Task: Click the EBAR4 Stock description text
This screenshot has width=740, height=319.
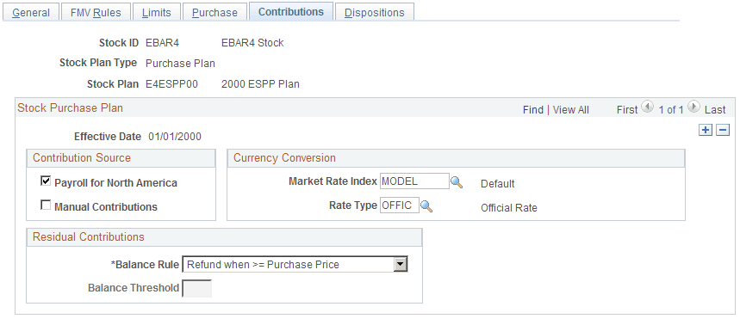Action: pyautogui.click(x=252, y=43)
